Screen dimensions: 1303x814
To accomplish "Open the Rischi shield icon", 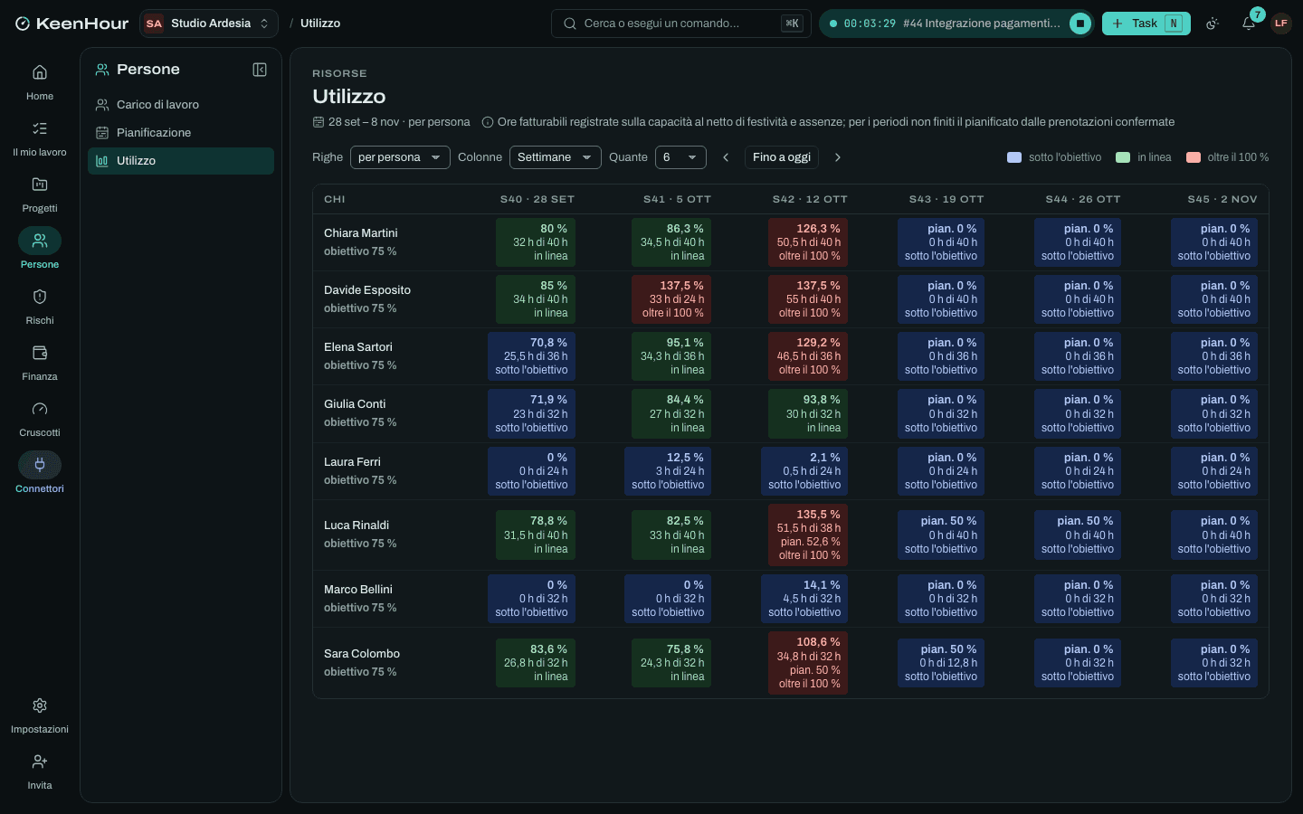I will [40, 297].
